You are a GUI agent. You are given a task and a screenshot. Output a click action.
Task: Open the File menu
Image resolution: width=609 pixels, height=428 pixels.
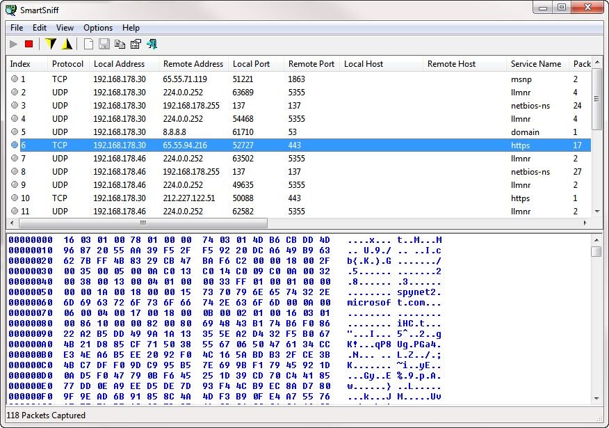point(17,28)
